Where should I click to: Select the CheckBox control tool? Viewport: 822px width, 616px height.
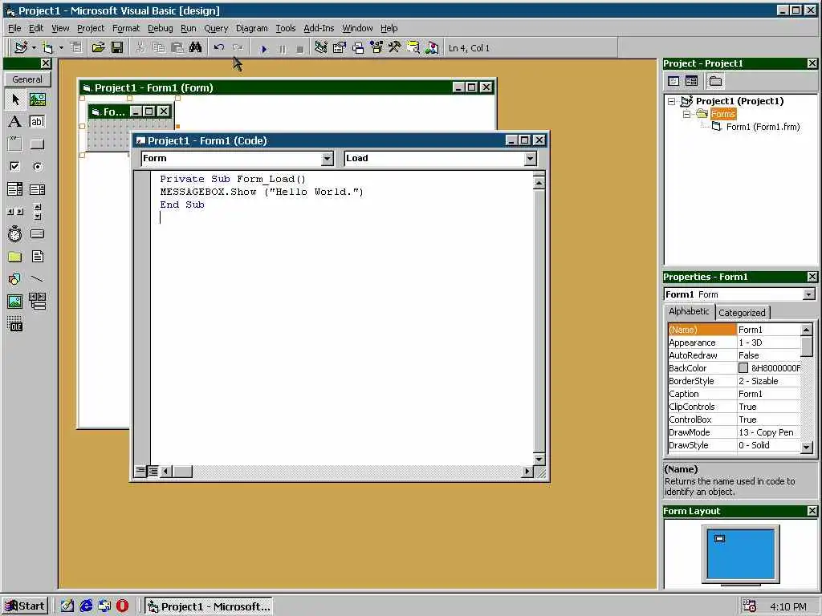pyautogui.click(x=15, y=167)
